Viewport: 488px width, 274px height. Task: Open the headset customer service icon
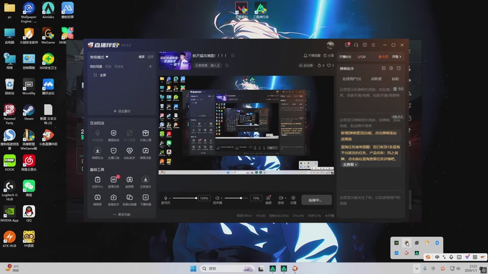point(356,45)
